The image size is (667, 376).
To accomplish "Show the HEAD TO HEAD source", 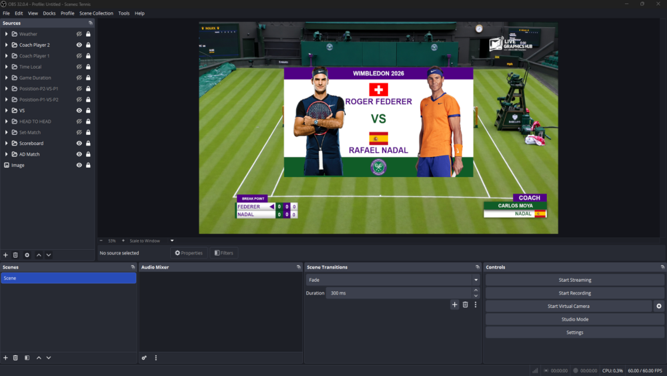I will point(79,122).
